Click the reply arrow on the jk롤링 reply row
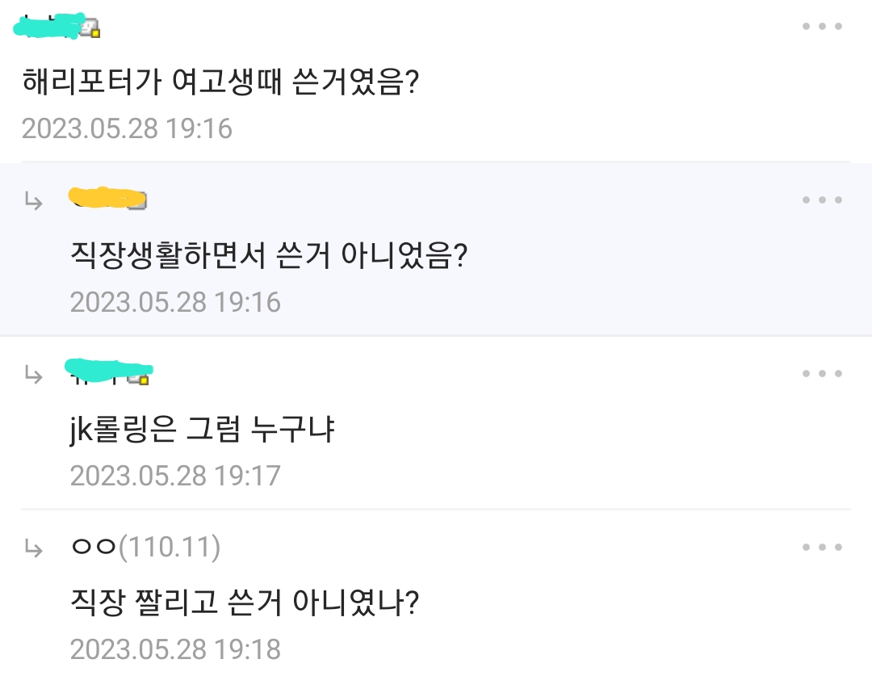This screenshot has width=872, height=676. tap(34, 374)
